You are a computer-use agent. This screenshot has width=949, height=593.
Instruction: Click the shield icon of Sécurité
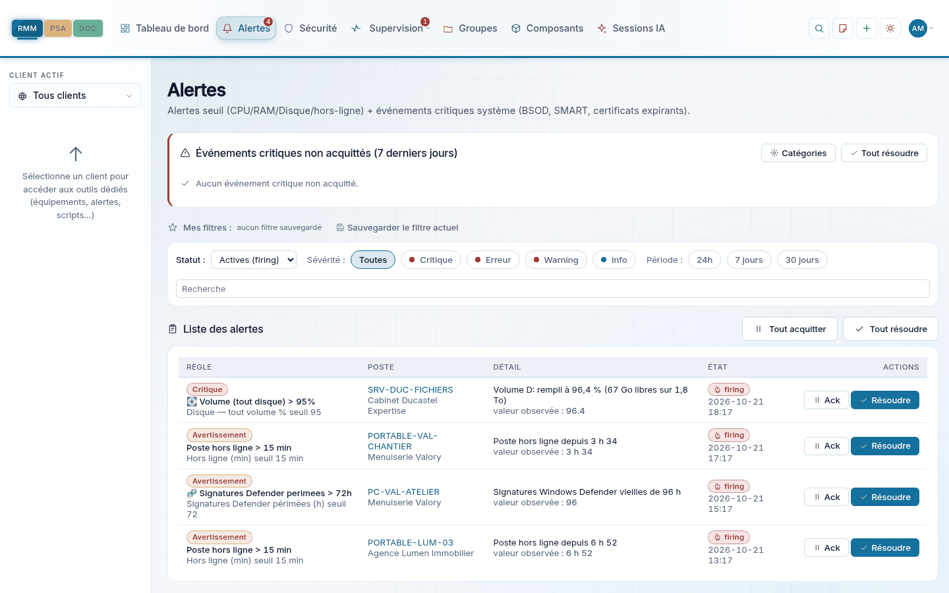(289, 28)
